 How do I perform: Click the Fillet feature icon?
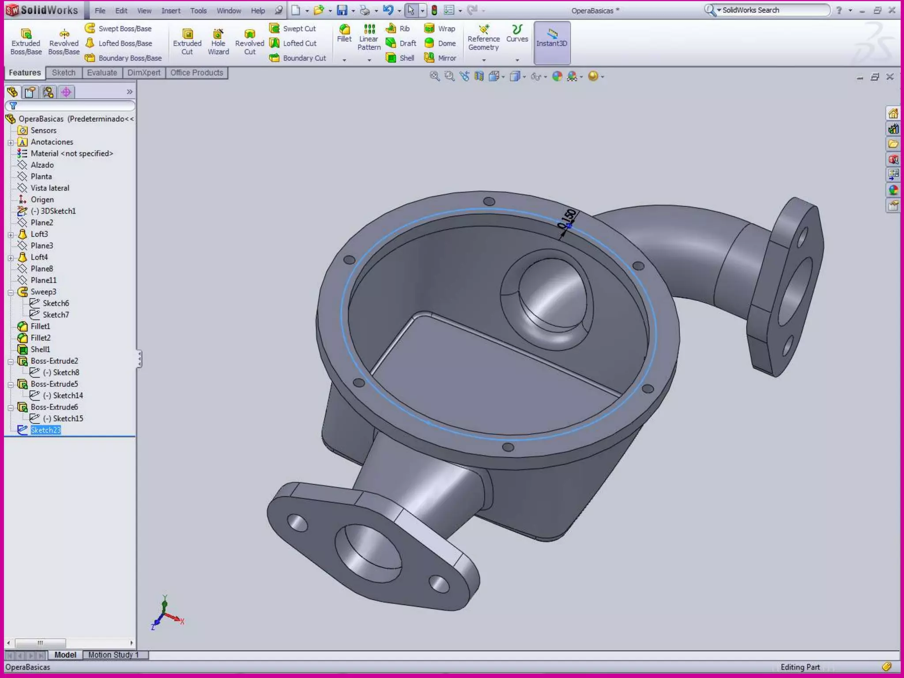click(x=344, y=33)
